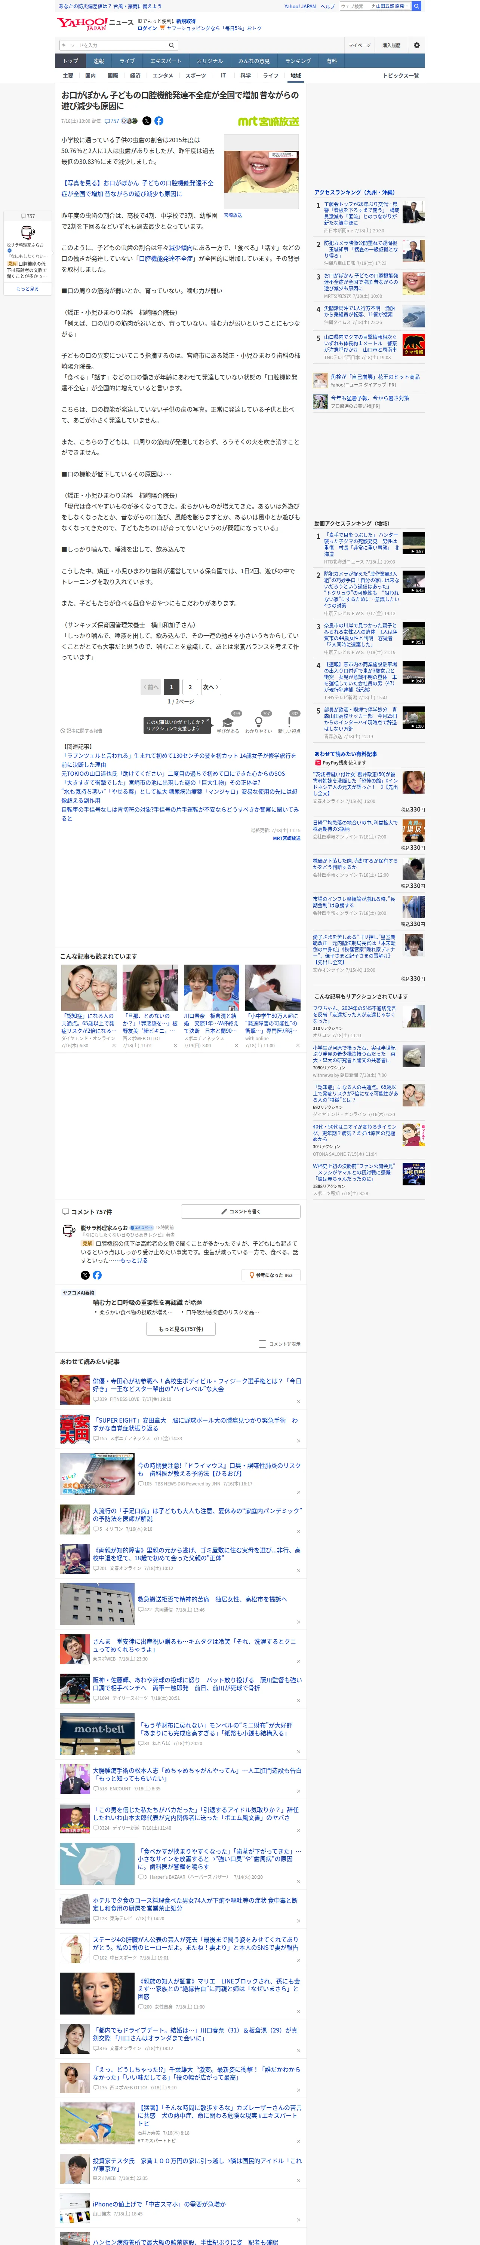
Task: Open the iPhoneの値上げで中古スマホ article
Action: [x=159, y=2204]
